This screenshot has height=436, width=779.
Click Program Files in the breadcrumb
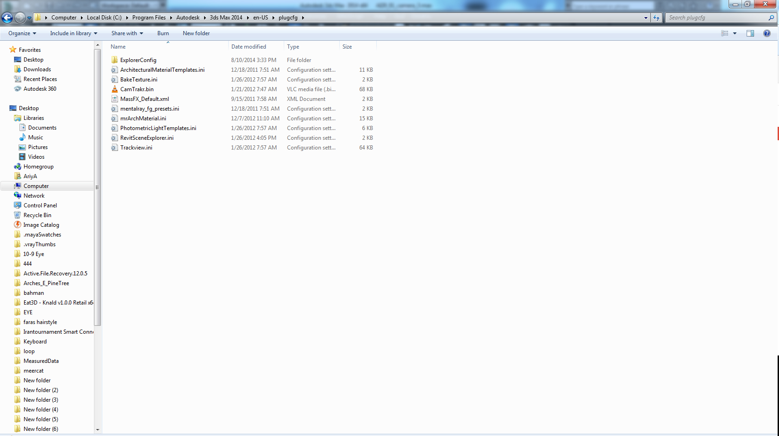click(149, 18)
